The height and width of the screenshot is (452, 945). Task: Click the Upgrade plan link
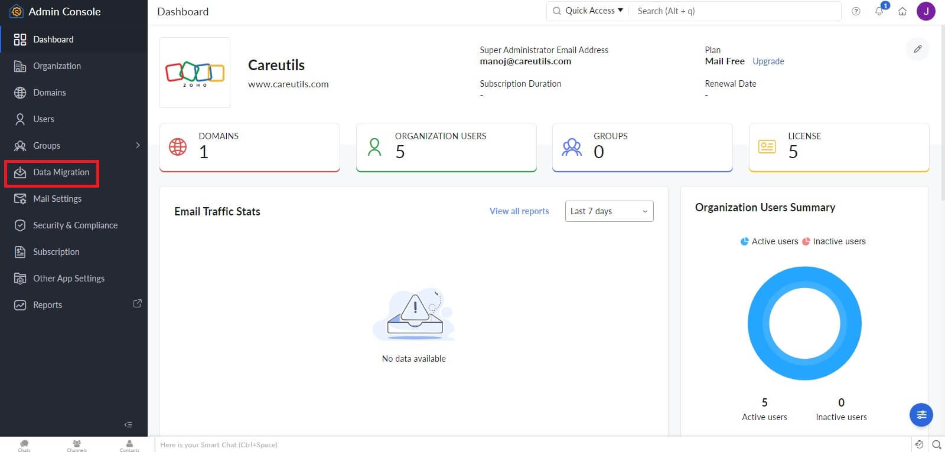pos(768,61)
